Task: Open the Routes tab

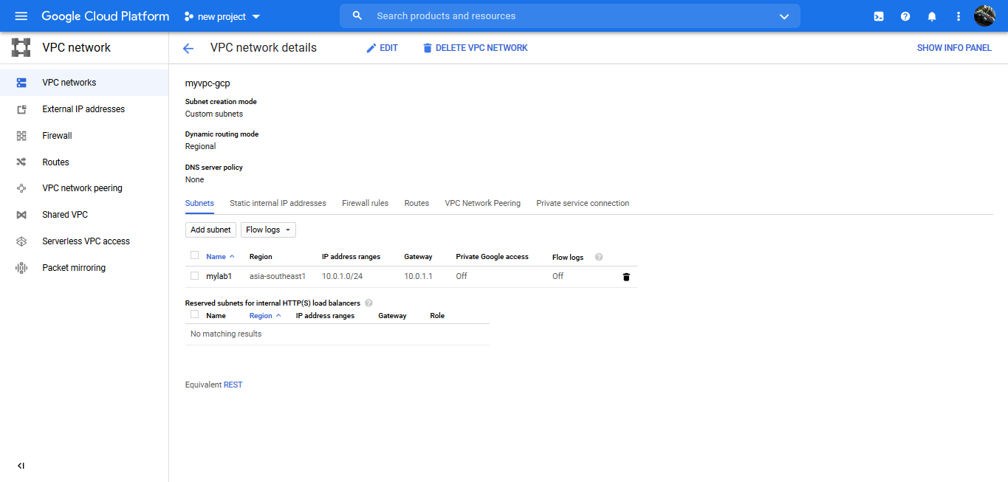Action: tap(416, 203)
